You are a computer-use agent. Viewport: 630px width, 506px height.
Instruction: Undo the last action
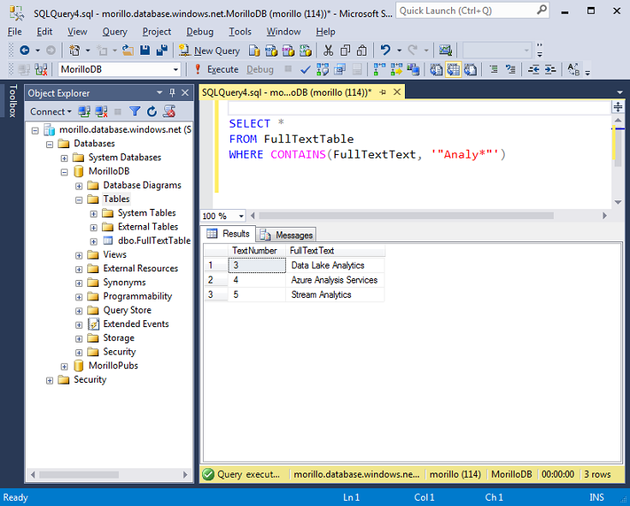[x=385, y=51]
